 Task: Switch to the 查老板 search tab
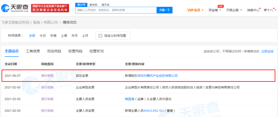pyautogui.click(x=93, y=5)
